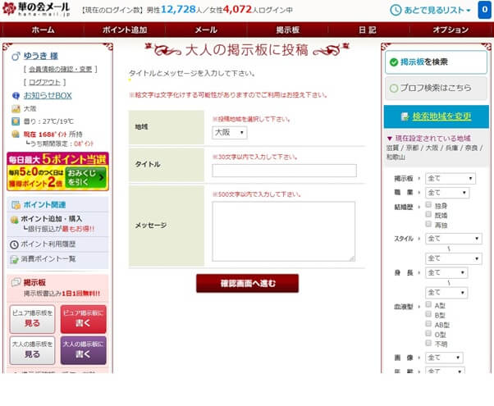Click the map icon beside 検索地域を変更
Screen dimensions: 494x406
point(405,116)
